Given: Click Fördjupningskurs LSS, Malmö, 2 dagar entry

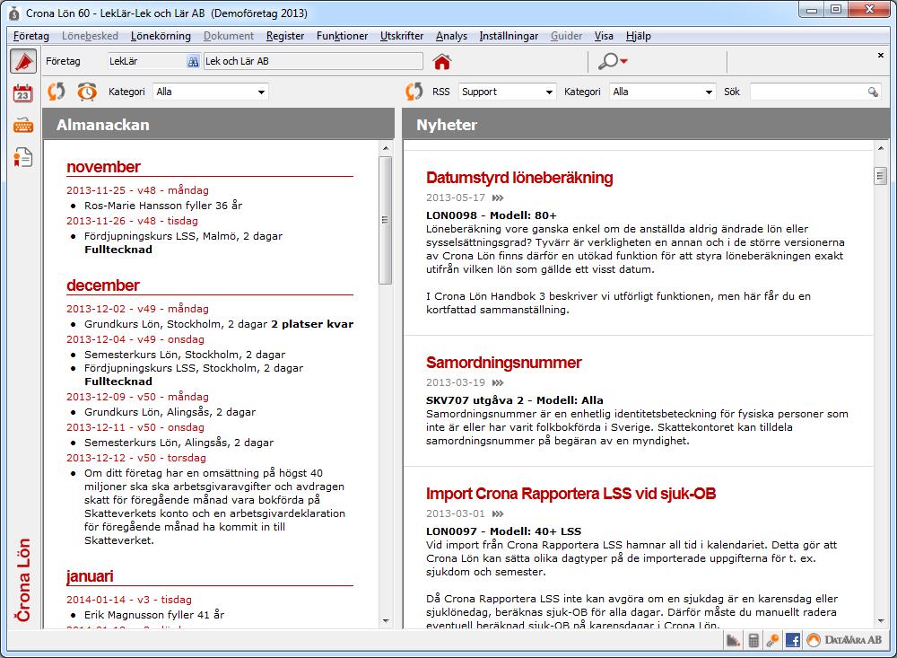Looking at the screenshot, I should click(183, 236).
